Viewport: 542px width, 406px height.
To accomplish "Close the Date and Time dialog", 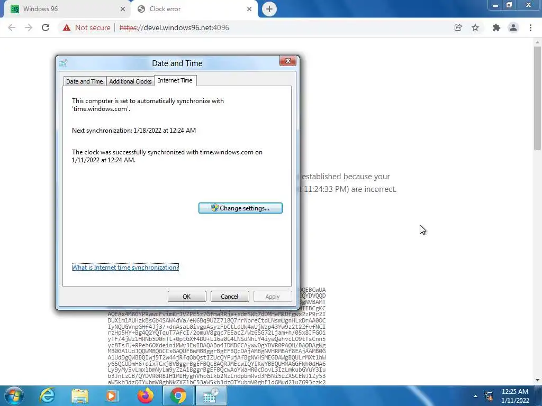I will [288, 61].
